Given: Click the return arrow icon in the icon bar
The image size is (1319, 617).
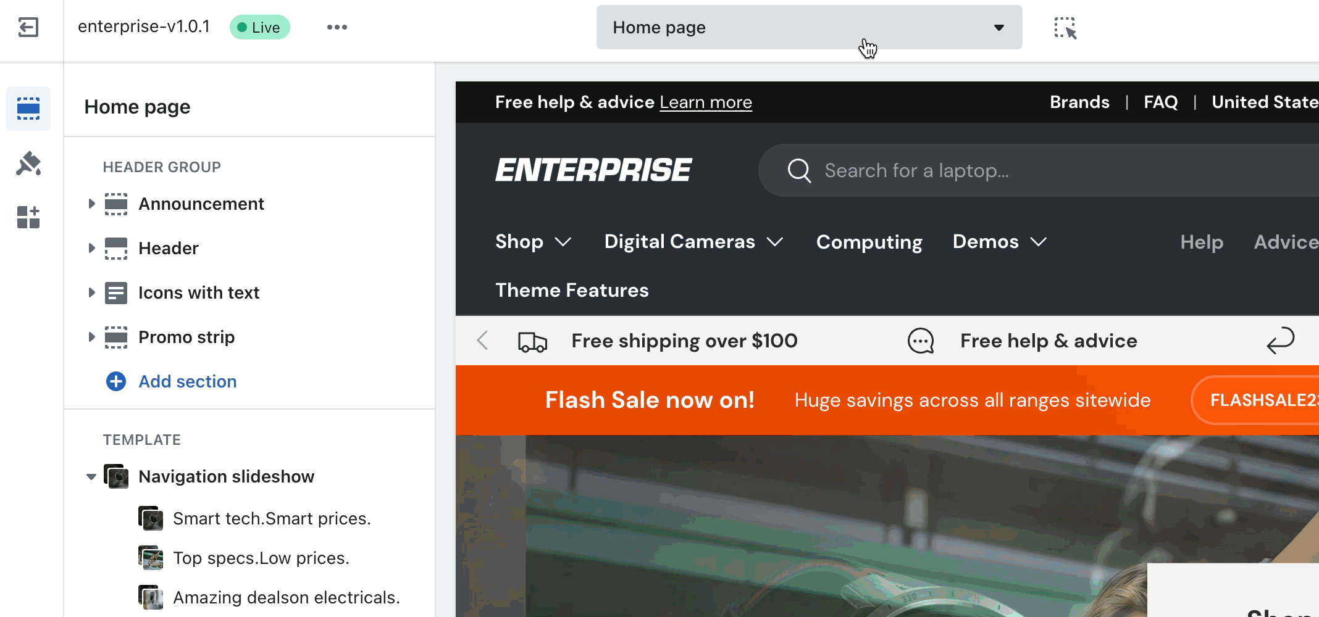Looking at the screenshot, I should pos(1281,340).
